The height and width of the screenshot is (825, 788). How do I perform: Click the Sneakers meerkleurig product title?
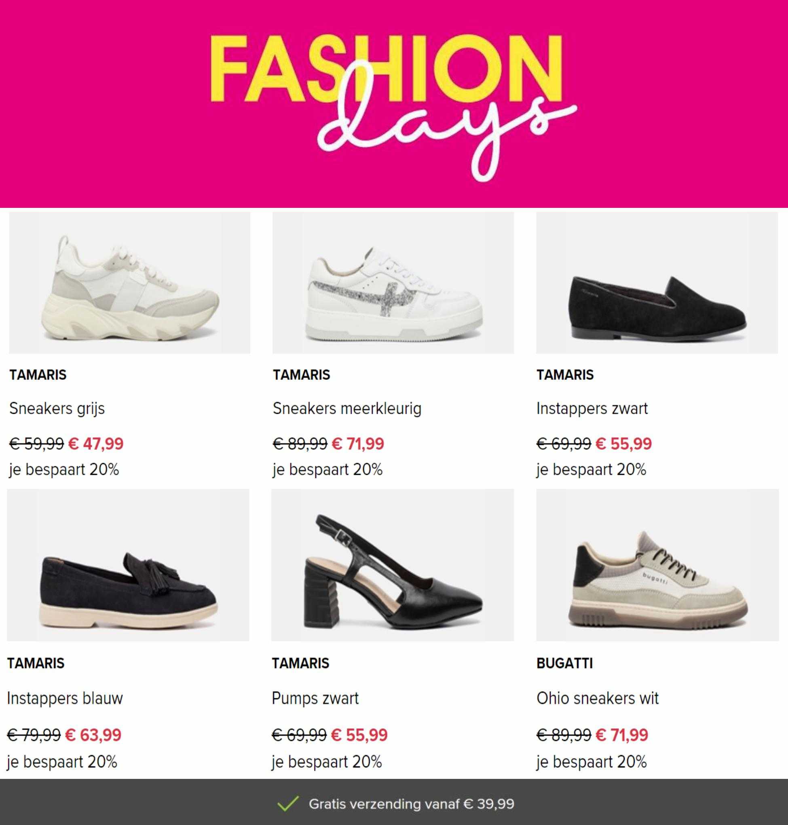pyautogui.click(x=347, y=409)
